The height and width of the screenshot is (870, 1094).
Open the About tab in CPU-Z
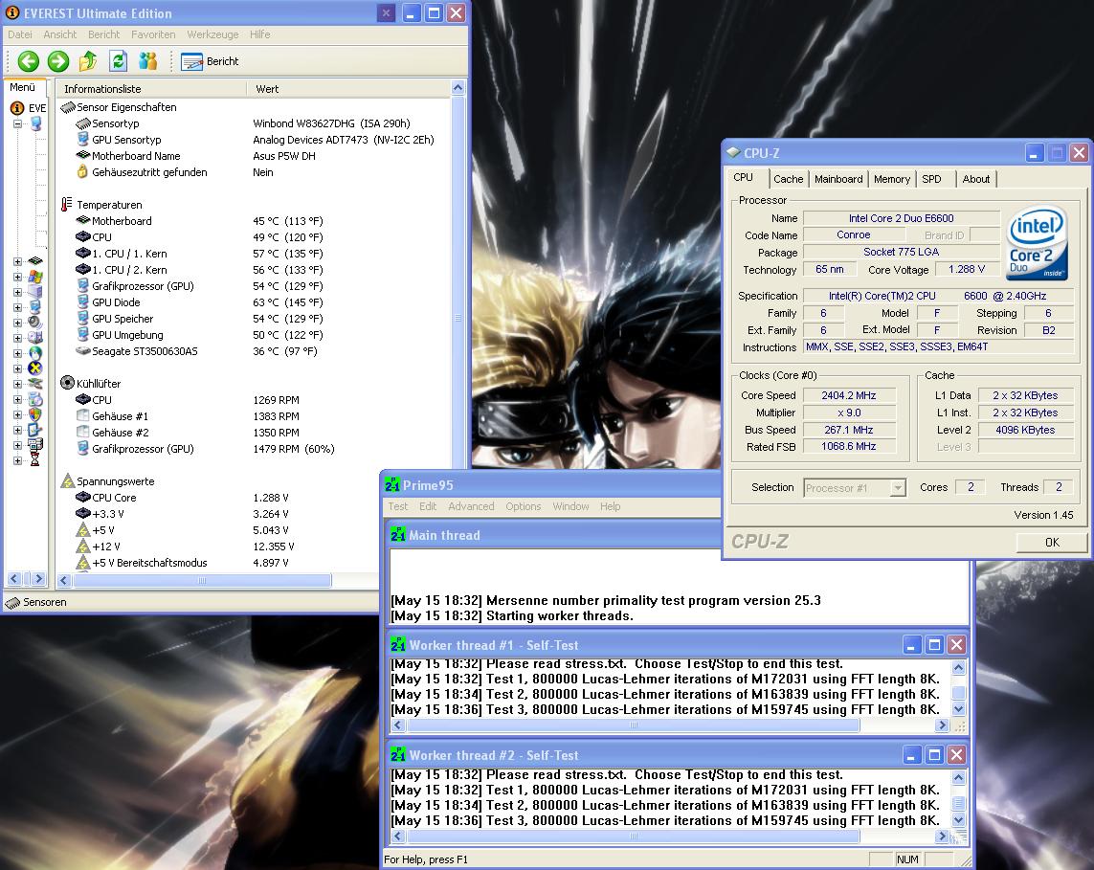[975, 179]
